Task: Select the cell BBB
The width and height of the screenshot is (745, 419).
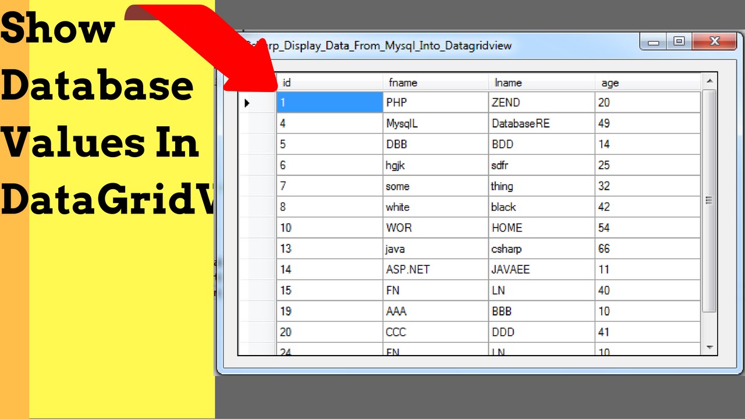Action: pyautogui.click(x=542, y=311)
